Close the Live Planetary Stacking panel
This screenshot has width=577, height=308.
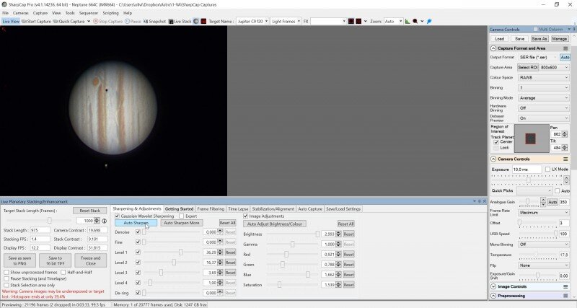(484, 201)
